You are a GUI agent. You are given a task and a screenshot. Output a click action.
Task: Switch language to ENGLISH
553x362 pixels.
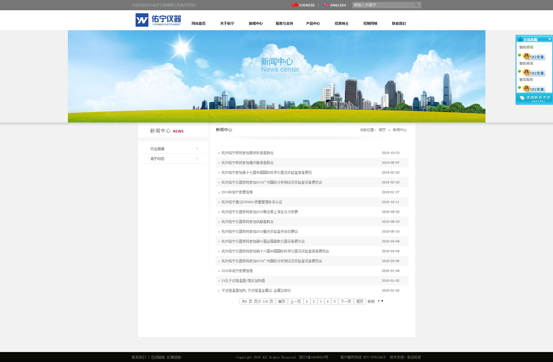(335, 5)
